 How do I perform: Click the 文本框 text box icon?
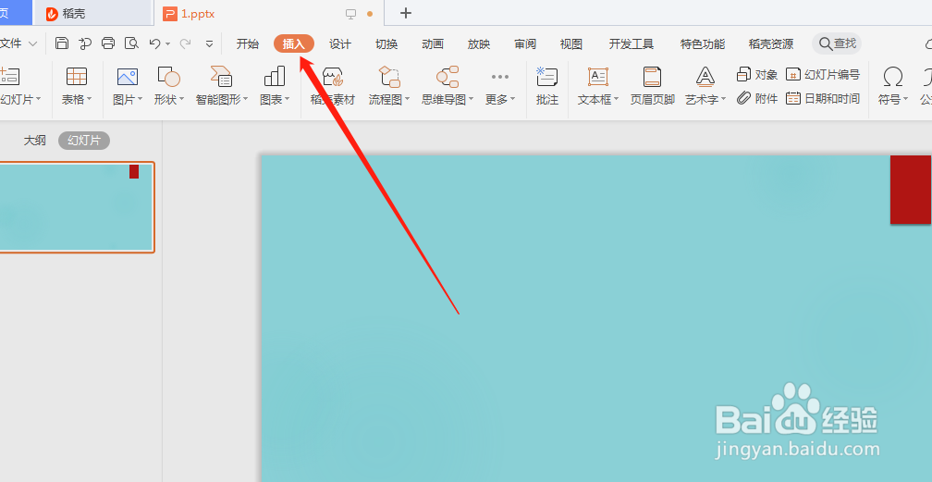(598, 77)
